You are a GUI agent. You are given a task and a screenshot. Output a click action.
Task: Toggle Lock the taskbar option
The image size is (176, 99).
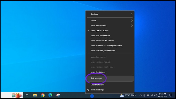pos(110,85)
